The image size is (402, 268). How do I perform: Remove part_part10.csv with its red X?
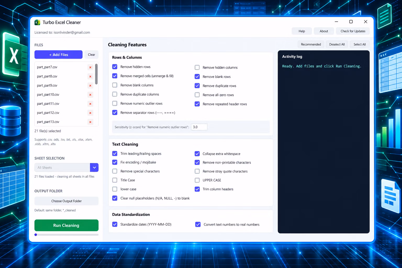point(90,95)
